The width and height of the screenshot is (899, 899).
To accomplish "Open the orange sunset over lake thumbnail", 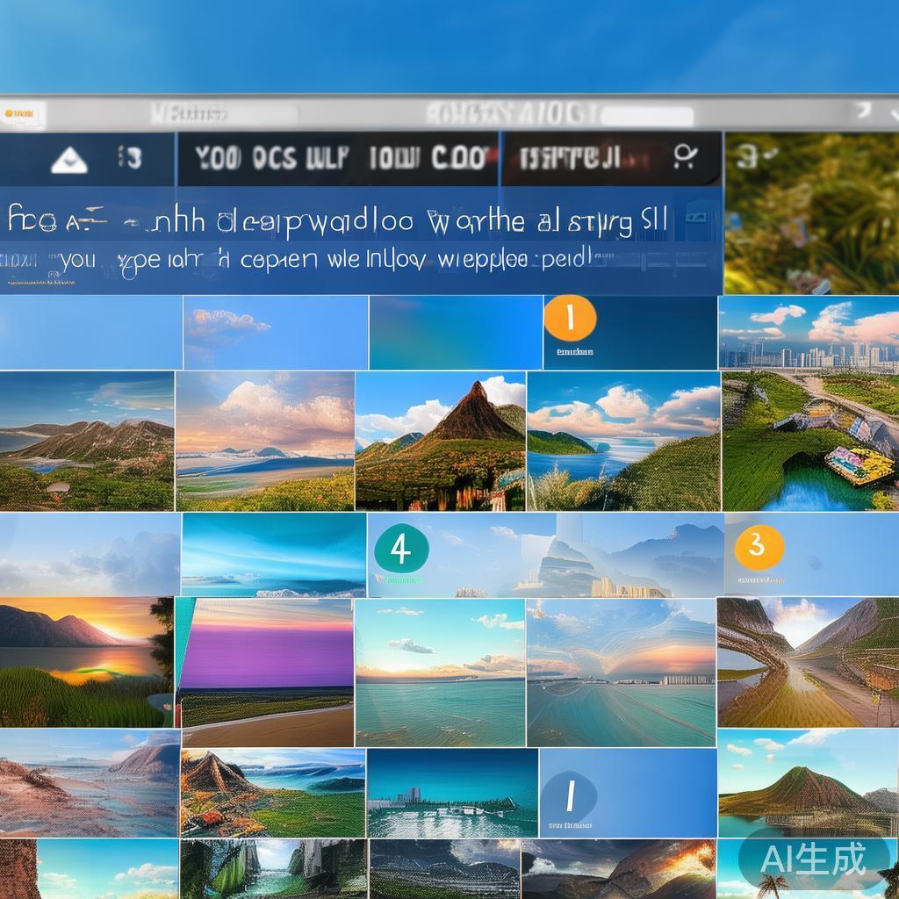I will click(87, 662).
